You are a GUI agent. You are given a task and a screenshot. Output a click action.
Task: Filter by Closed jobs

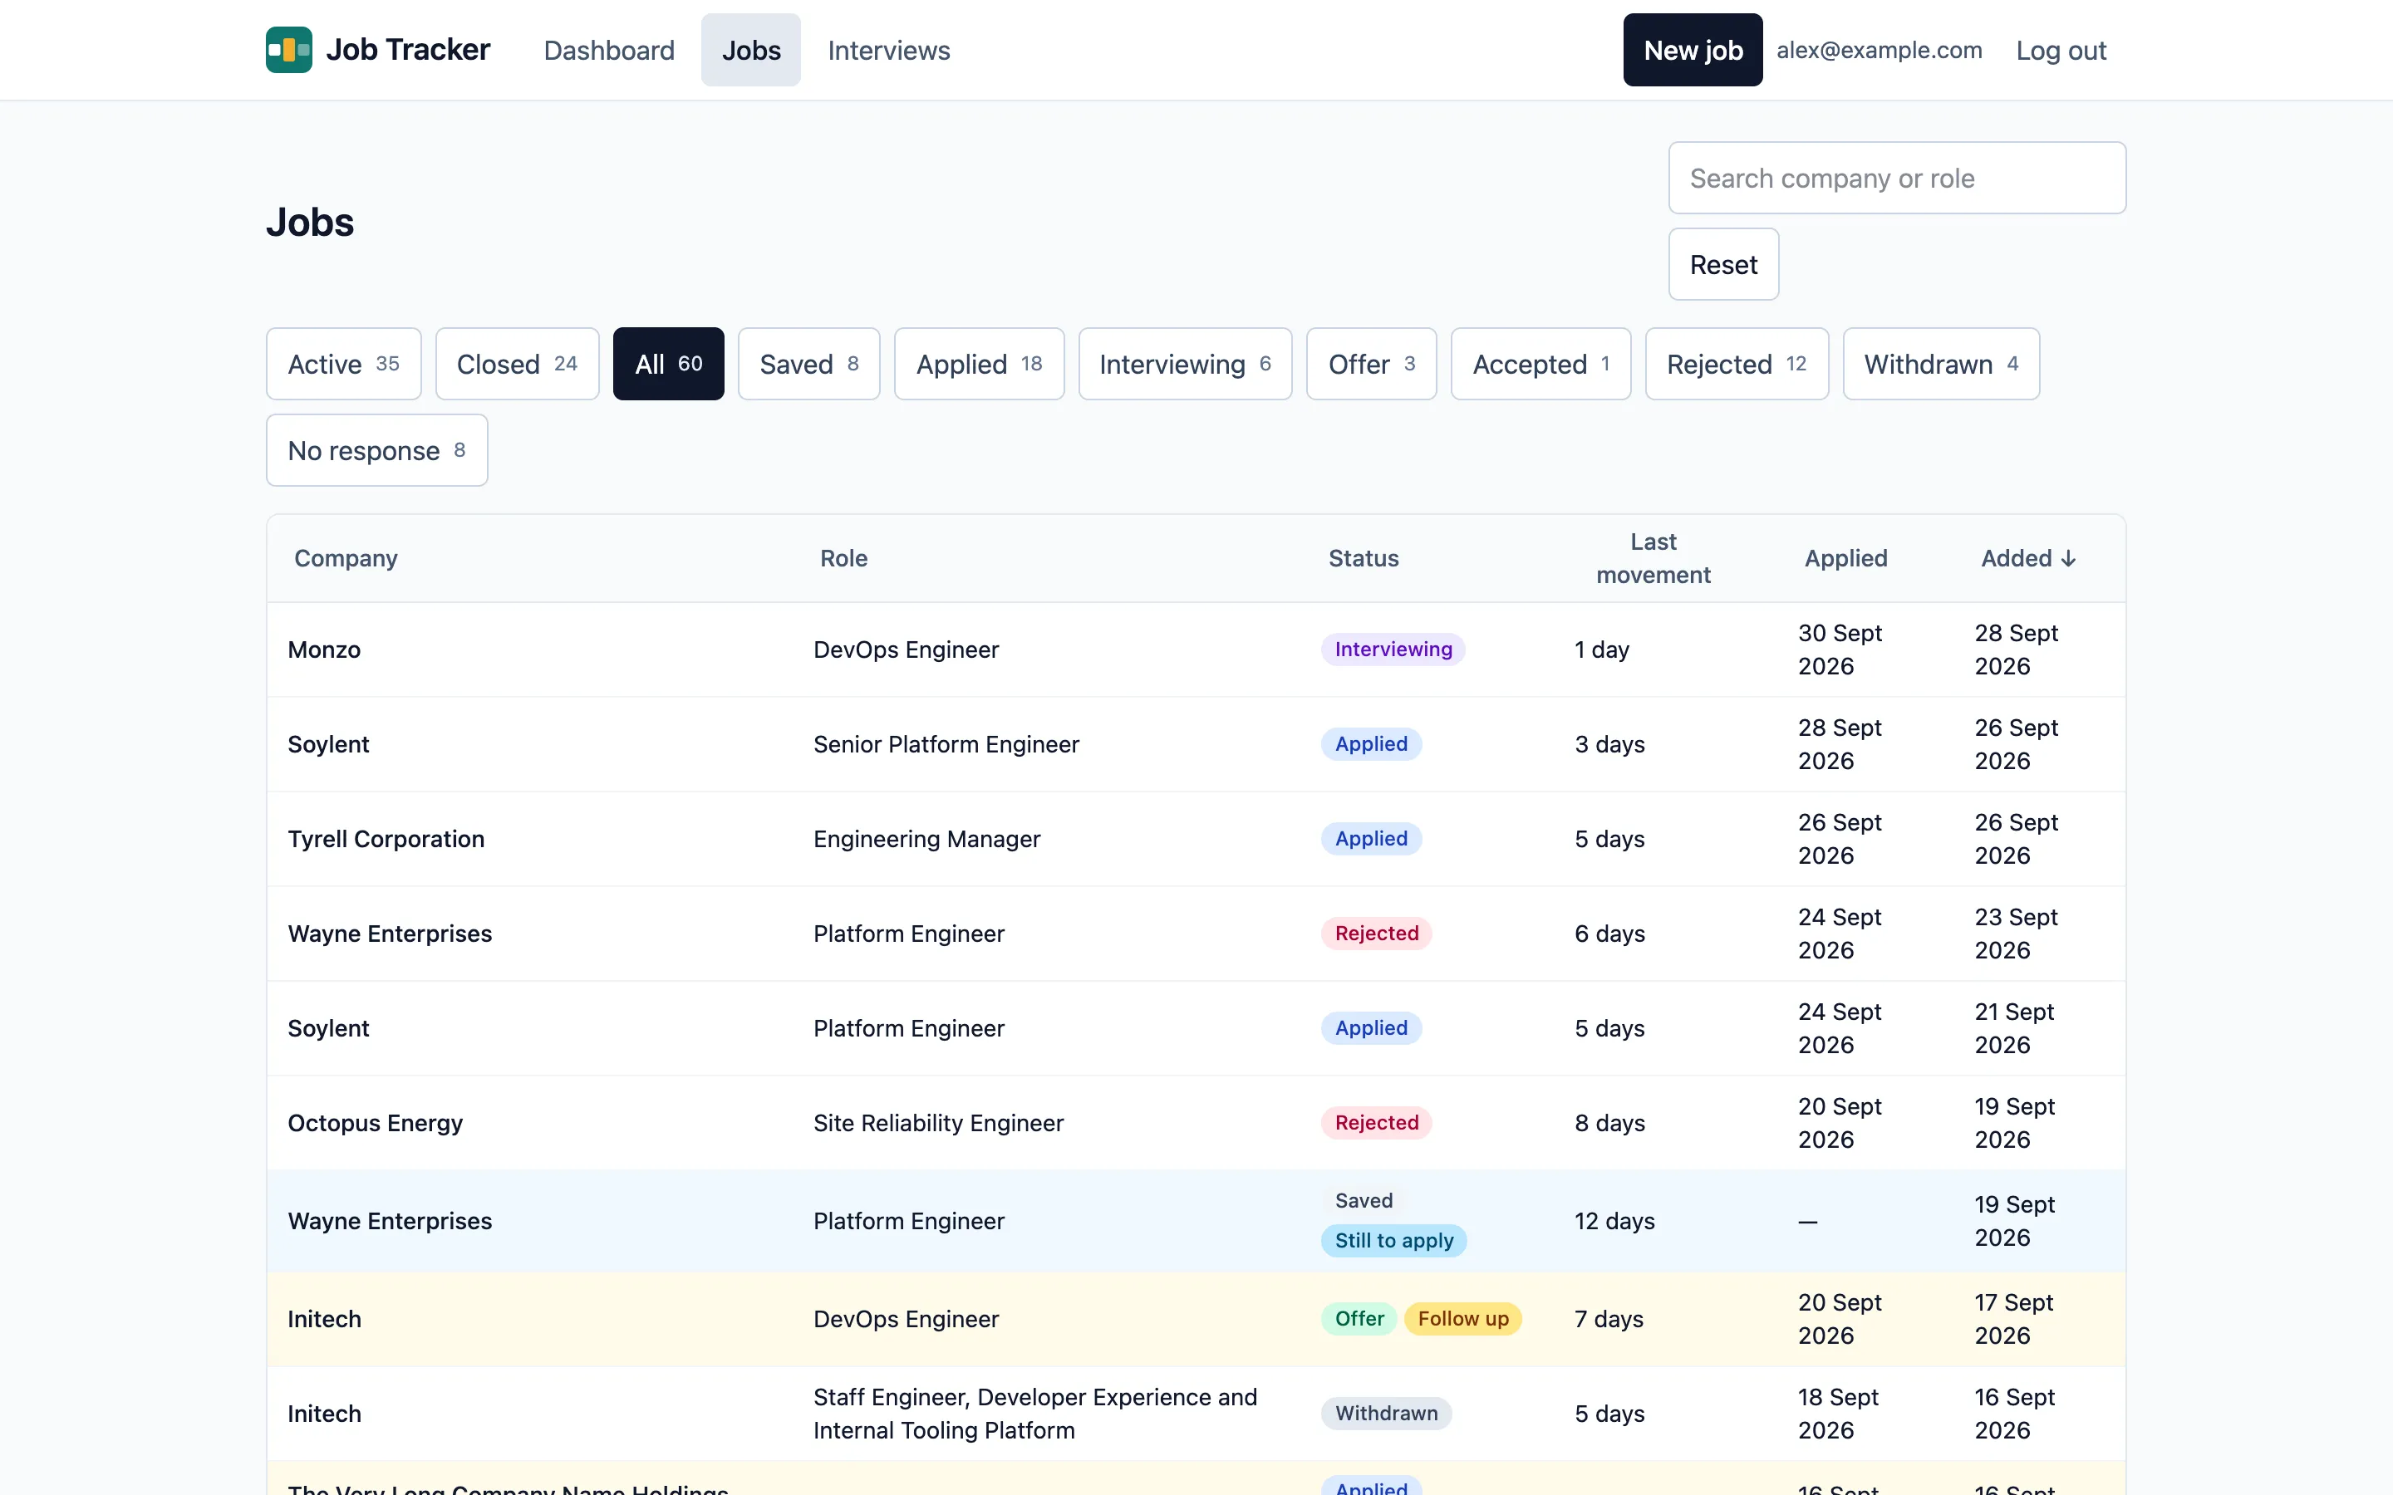517,364
